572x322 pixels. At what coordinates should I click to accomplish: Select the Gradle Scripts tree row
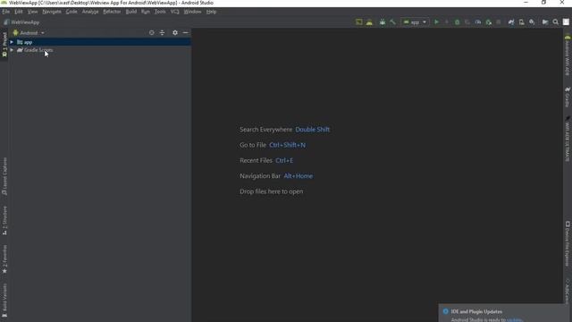[x=99, y=50]
